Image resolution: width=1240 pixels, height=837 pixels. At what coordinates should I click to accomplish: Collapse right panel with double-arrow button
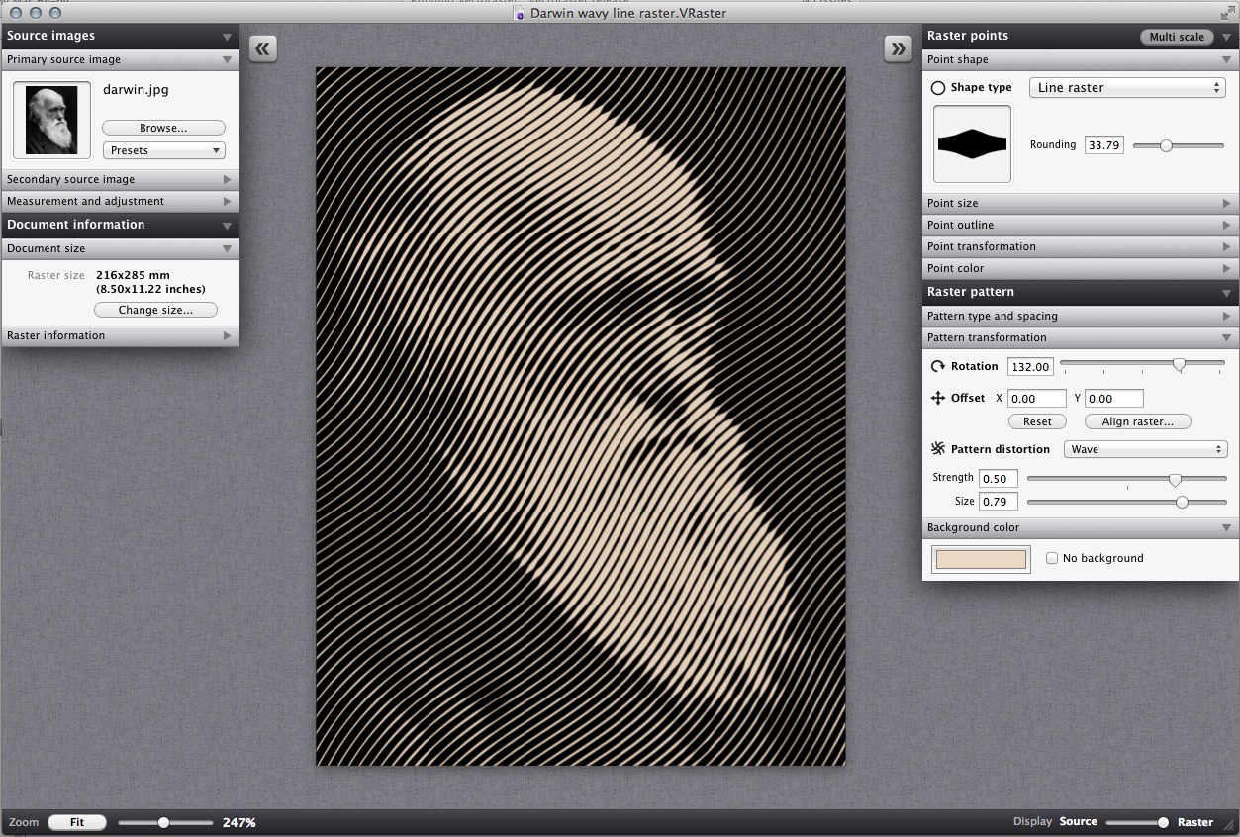pos(898,48)
